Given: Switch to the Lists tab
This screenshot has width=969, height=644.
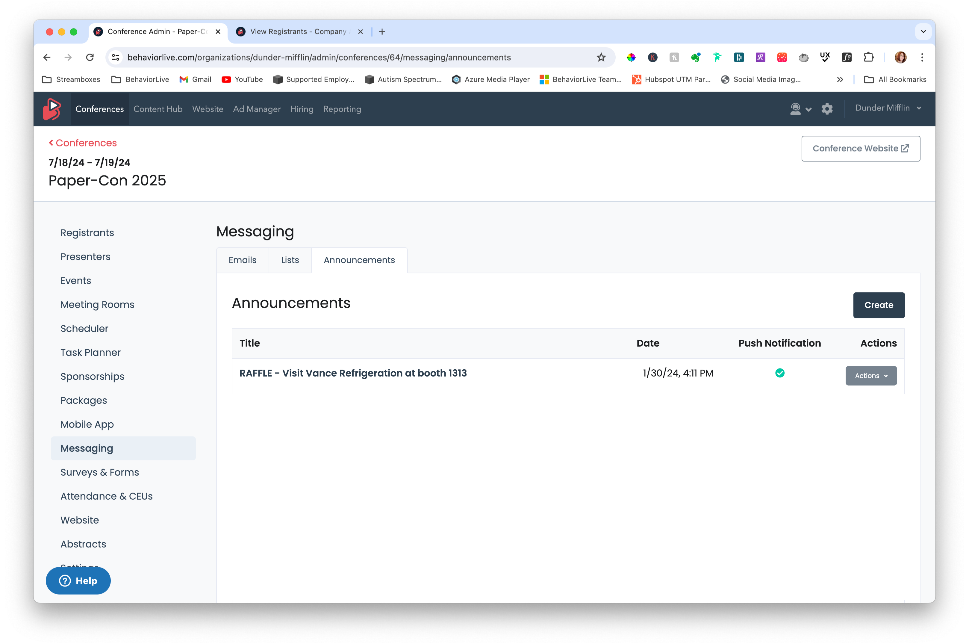Looking at the screenshot, I should (x=290, y=260).
